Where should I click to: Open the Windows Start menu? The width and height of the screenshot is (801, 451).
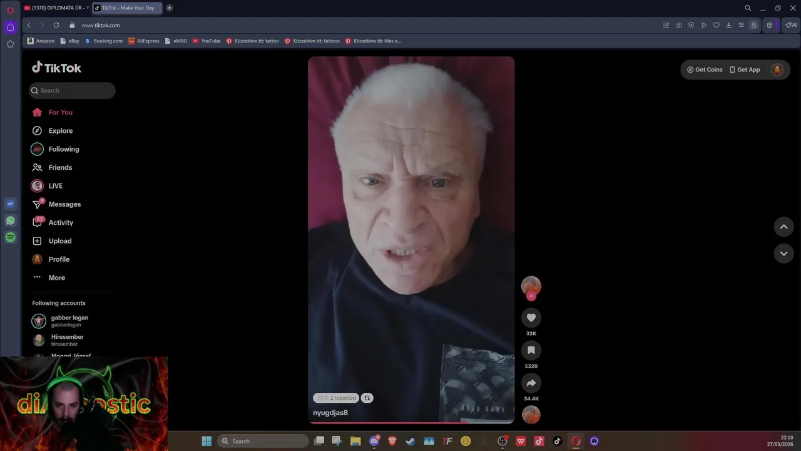[x=207, y=441]
